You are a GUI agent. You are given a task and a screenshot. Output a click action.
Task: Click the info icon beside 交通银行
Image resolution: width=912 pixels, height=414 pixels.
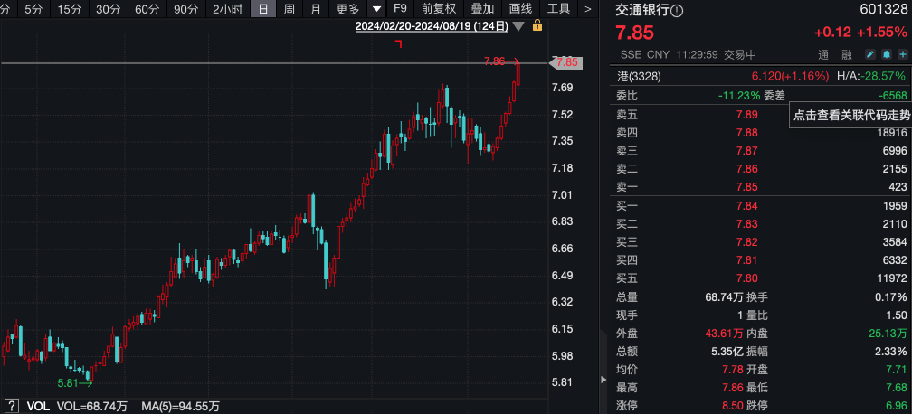[x=679, y=11]
